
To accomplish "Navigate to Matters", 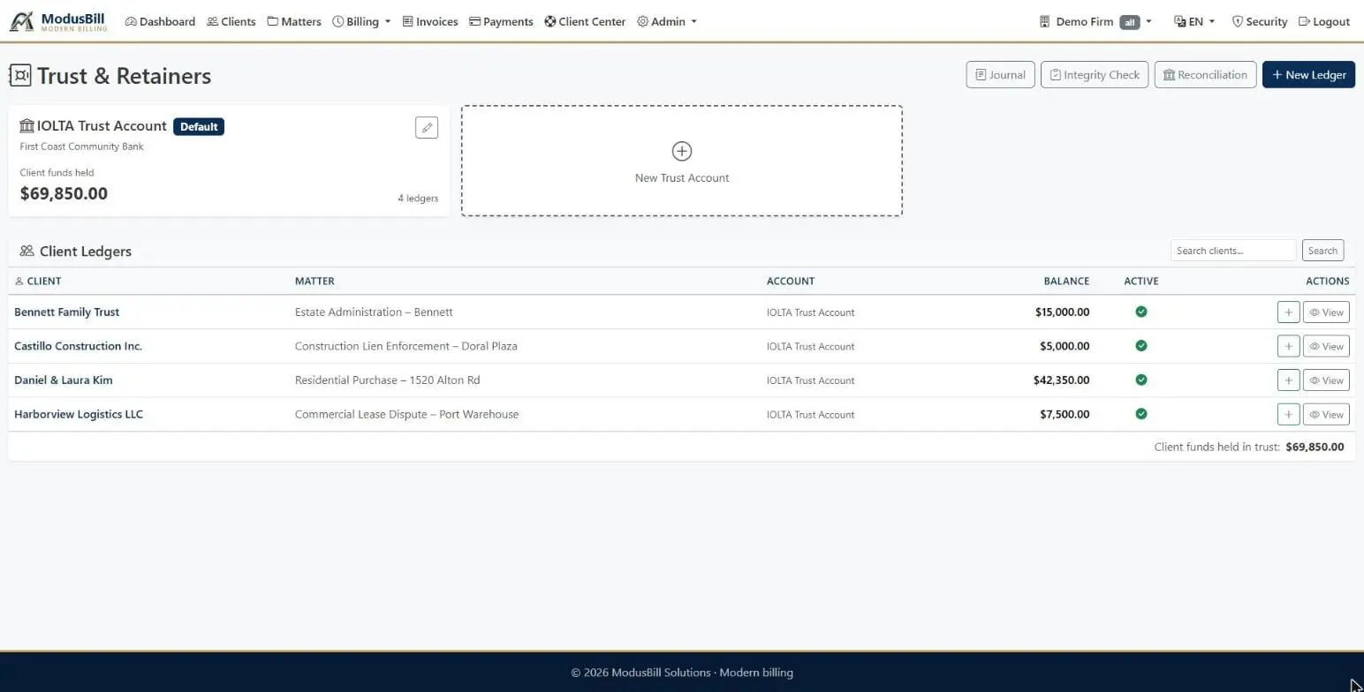I will click(294, 21).
